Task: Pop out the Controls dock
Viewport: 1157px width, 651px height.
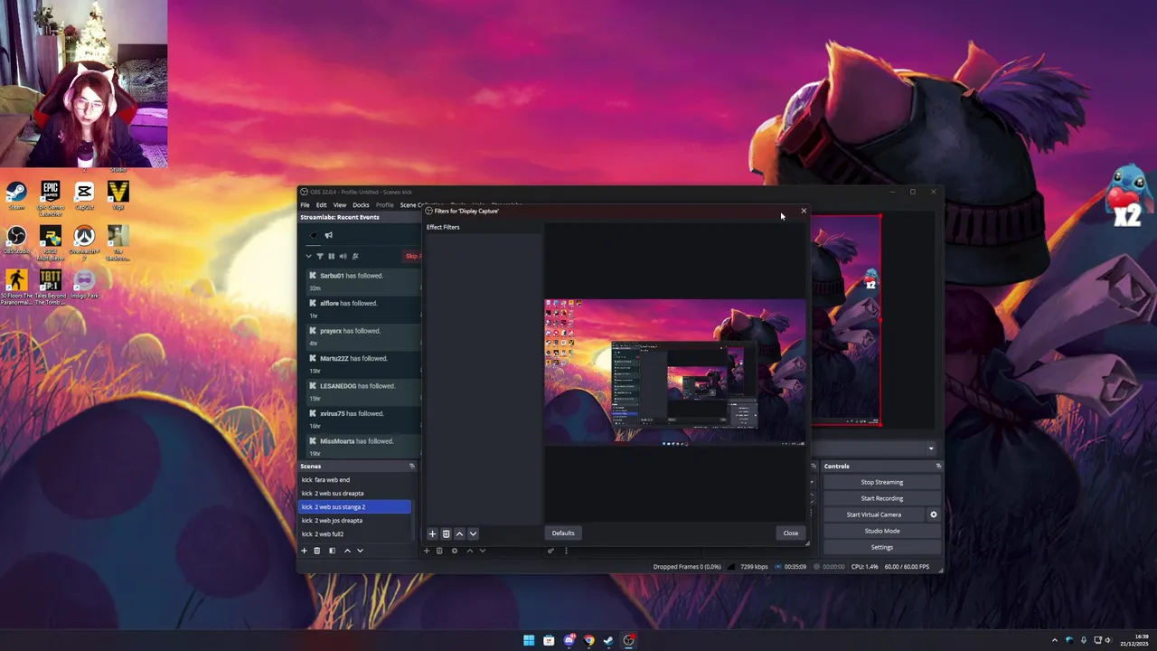Action: pos(938,467)
